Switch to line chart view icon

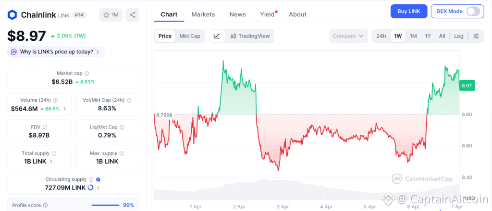pyautogui.click(x=217, y=36)
